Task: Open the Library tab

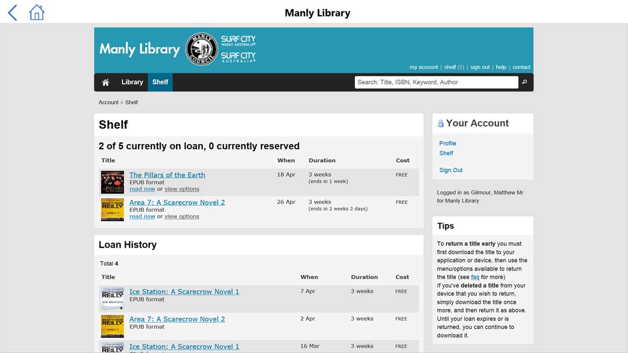Action: click(x=132, y=82)
